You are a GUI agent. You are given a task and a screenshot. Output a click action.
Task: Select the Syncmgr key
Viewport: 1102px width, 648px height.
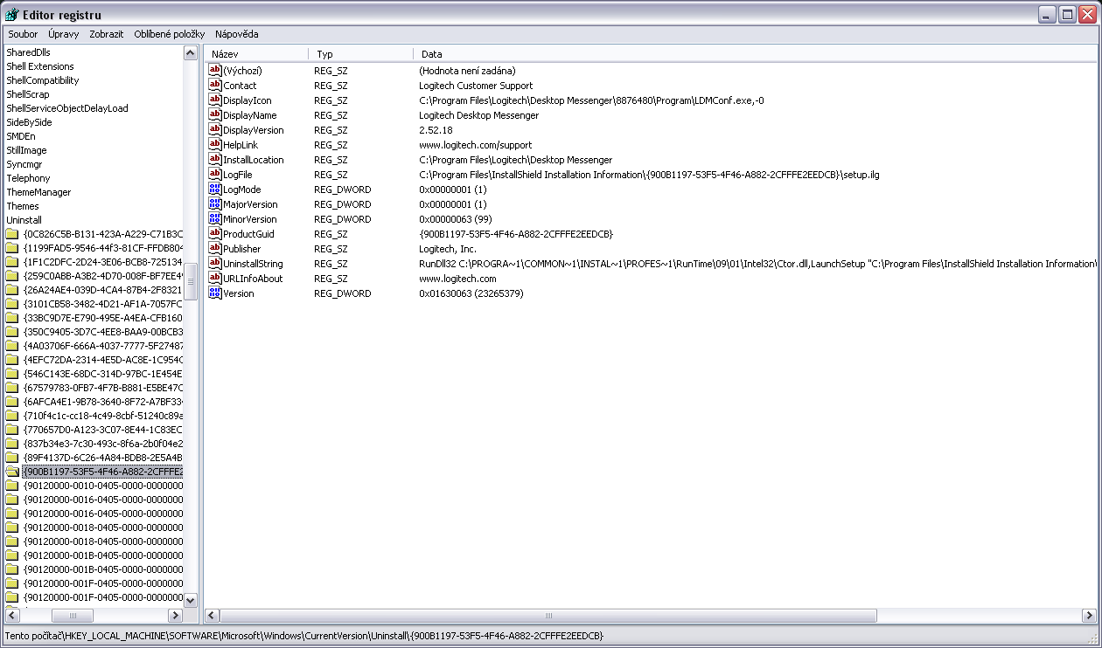coord(24,164)
